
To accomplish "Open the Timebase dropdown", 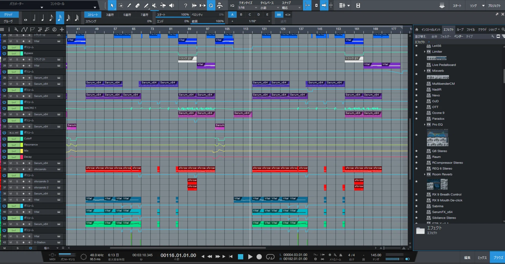I will coord(269,8).
